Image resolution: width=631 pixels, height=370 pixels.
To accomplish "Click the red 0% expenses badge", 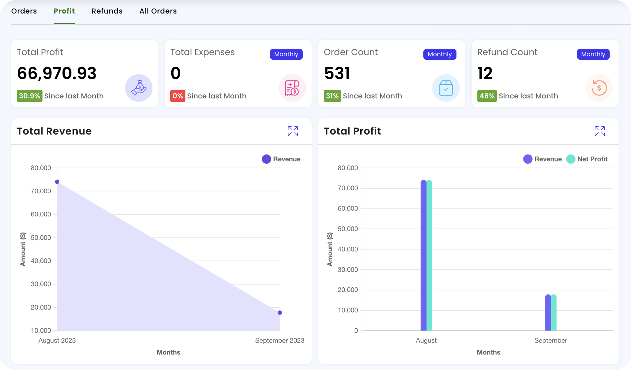I will (178, 96).
